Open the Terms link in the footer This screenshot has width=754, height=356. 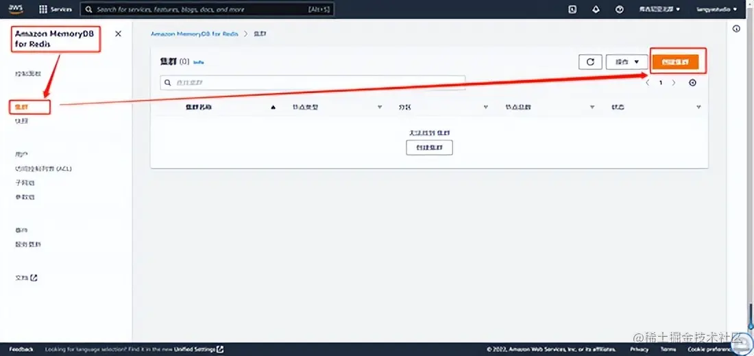[668, 349]
